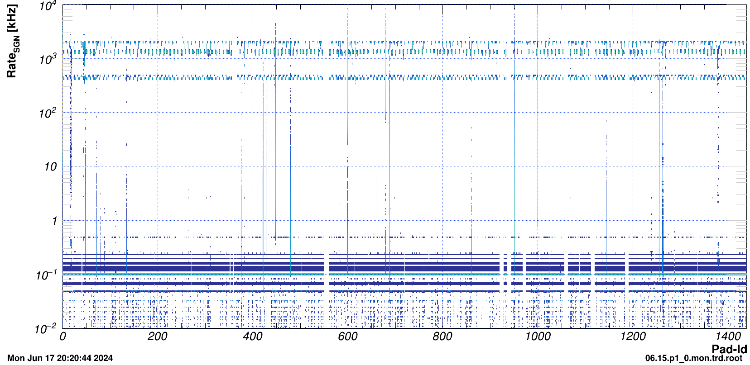Select the y-axis label 10^3
This screenshot has height=365, width=750.
click(x=48, y=60)
